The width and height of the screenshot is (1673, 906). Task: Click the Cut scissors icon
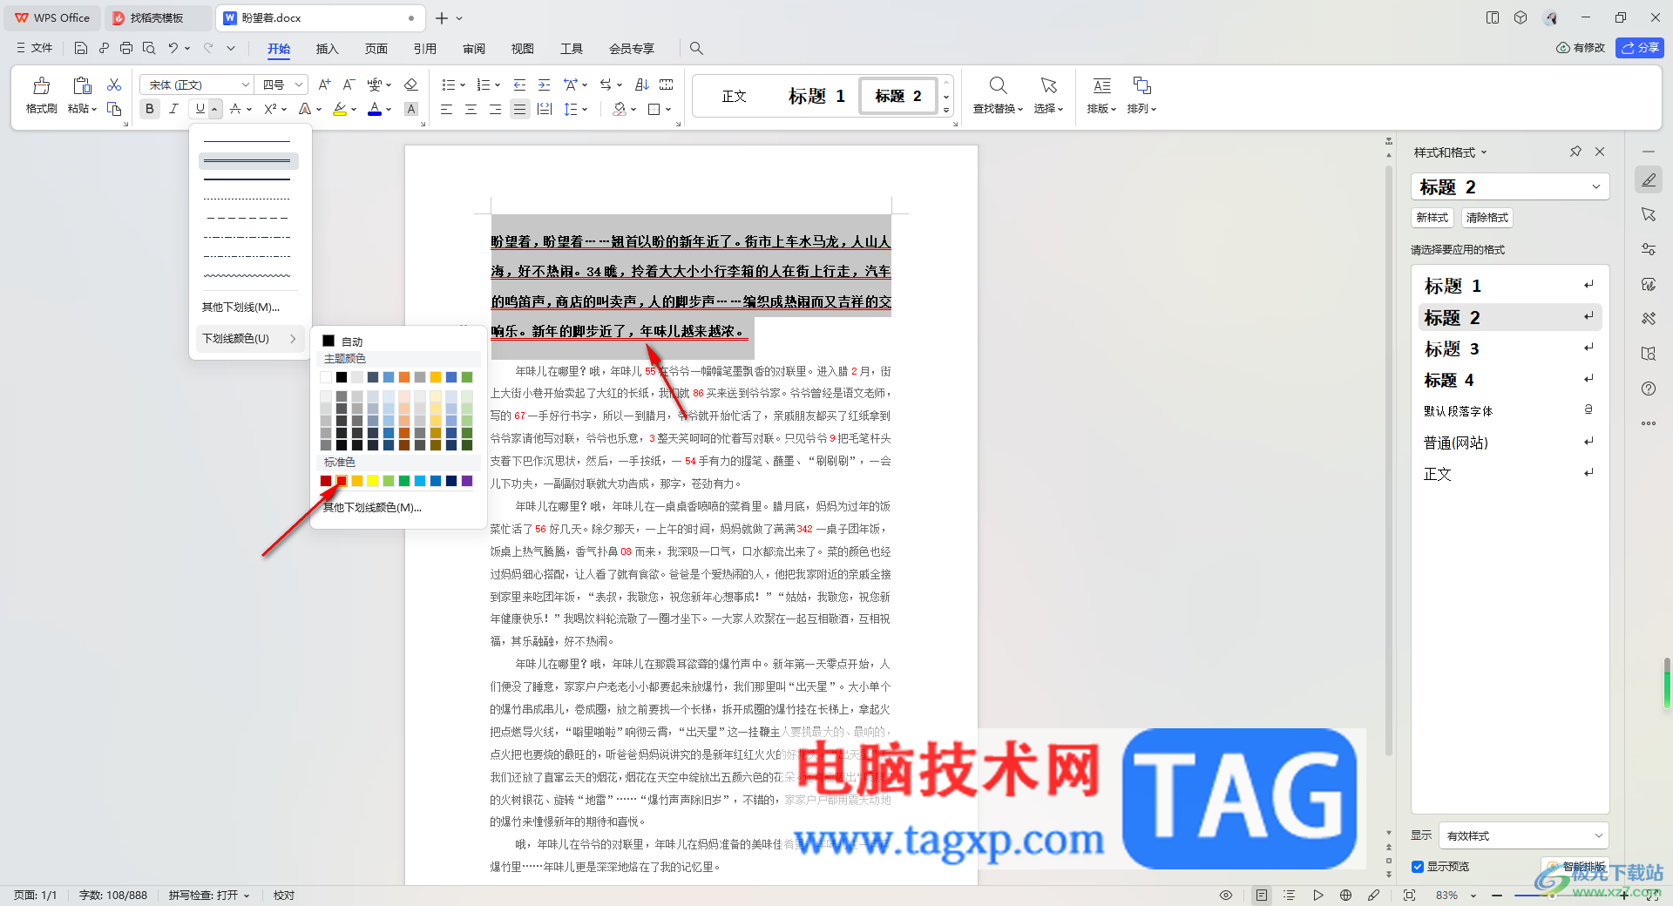(x=114, y=85)
